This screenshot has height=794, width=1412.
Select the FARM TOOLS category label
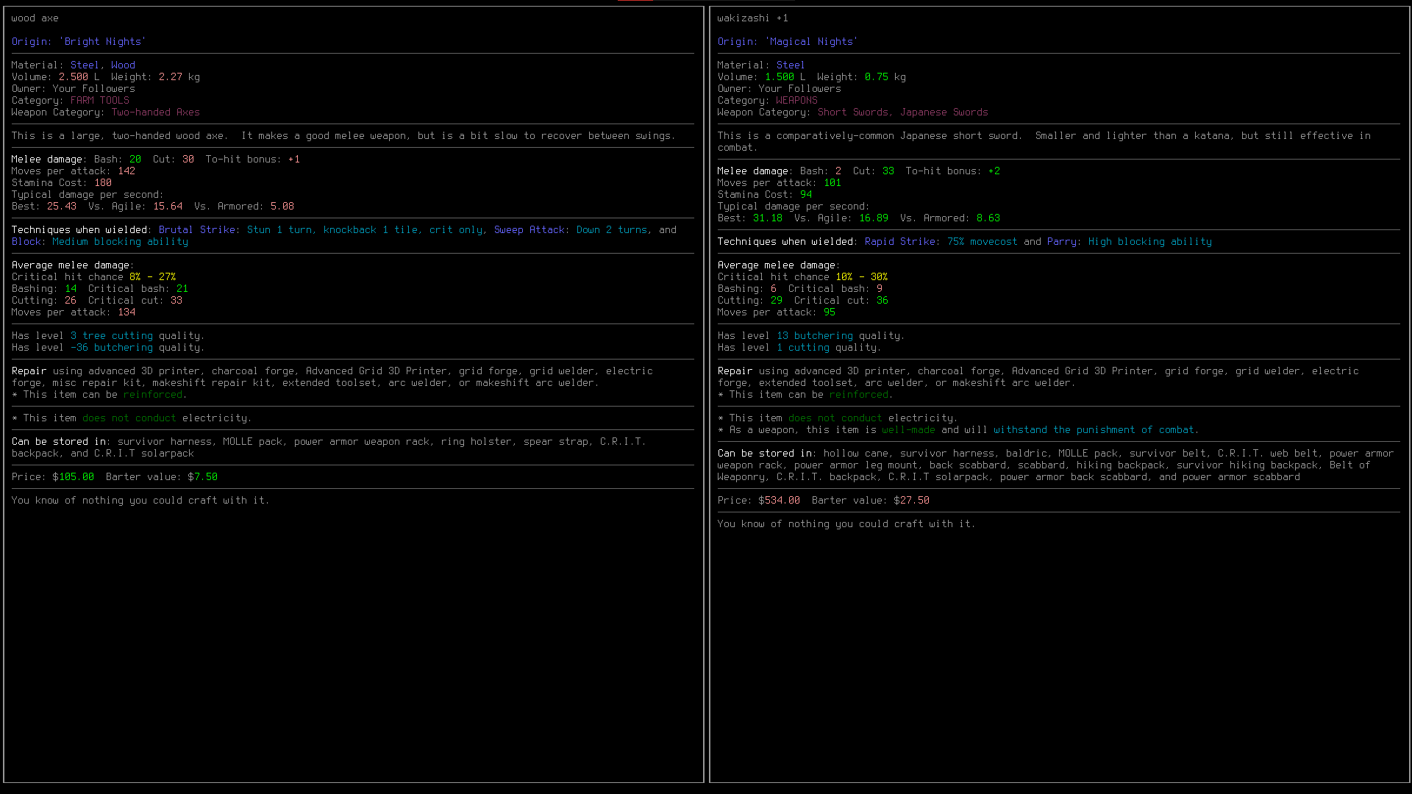pyautogui.click(x=100, y=101)
